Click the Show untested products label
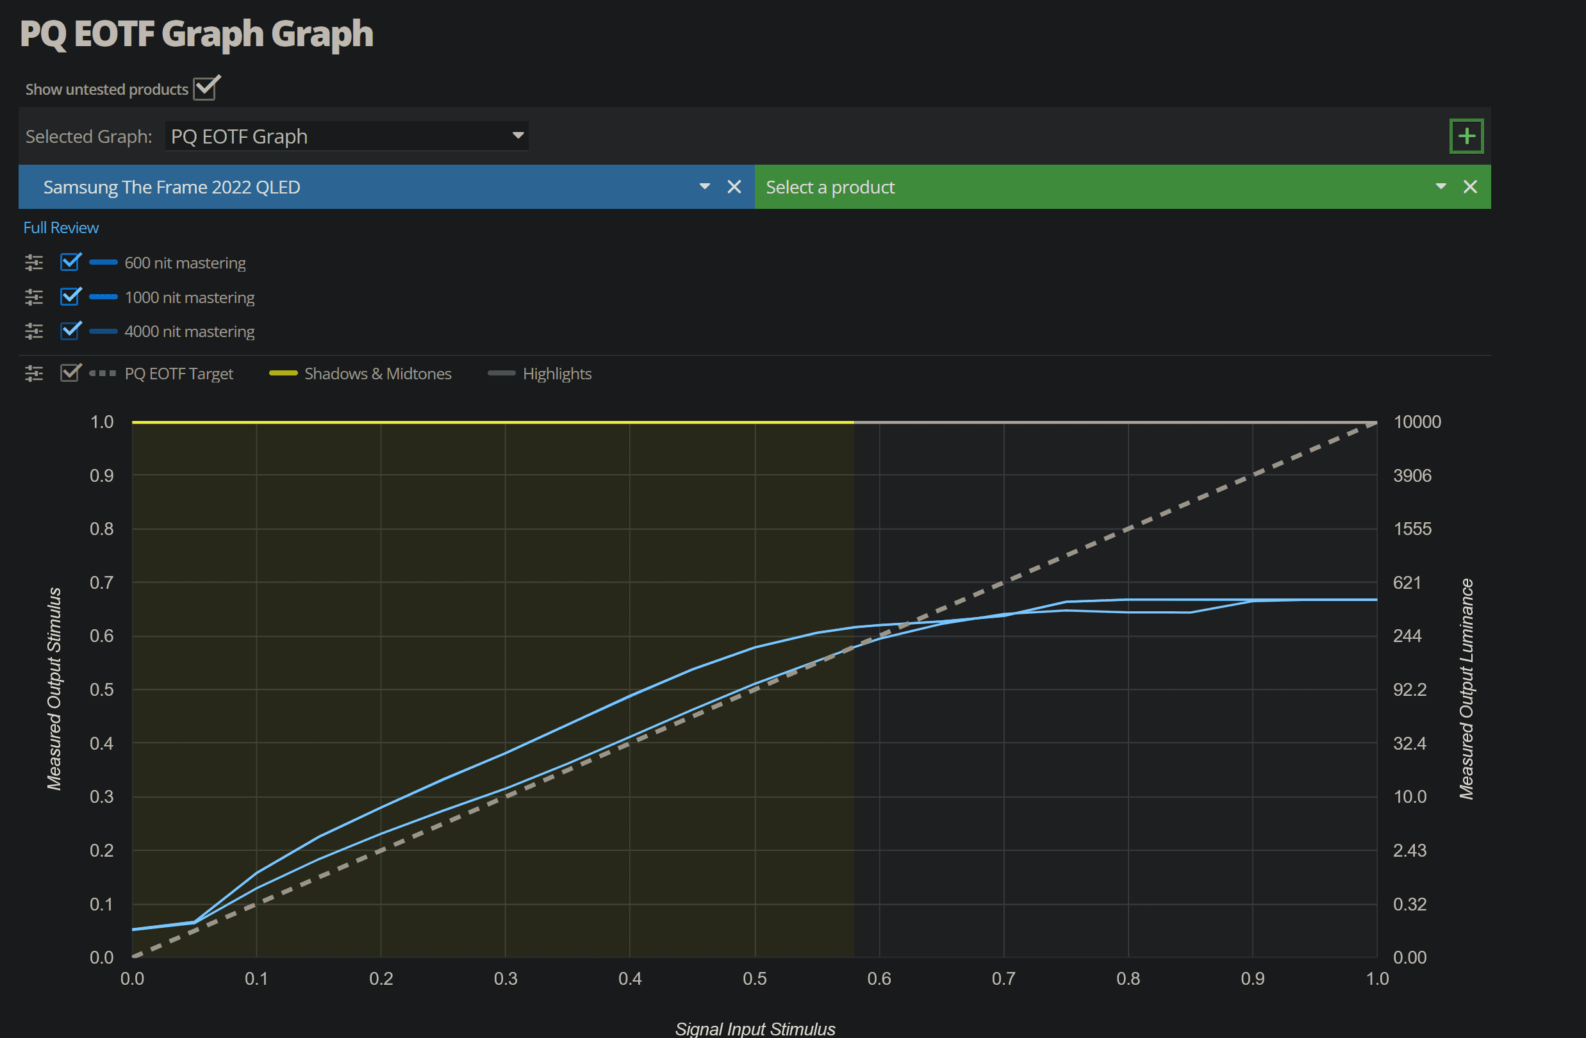 [x=107, y=89]
